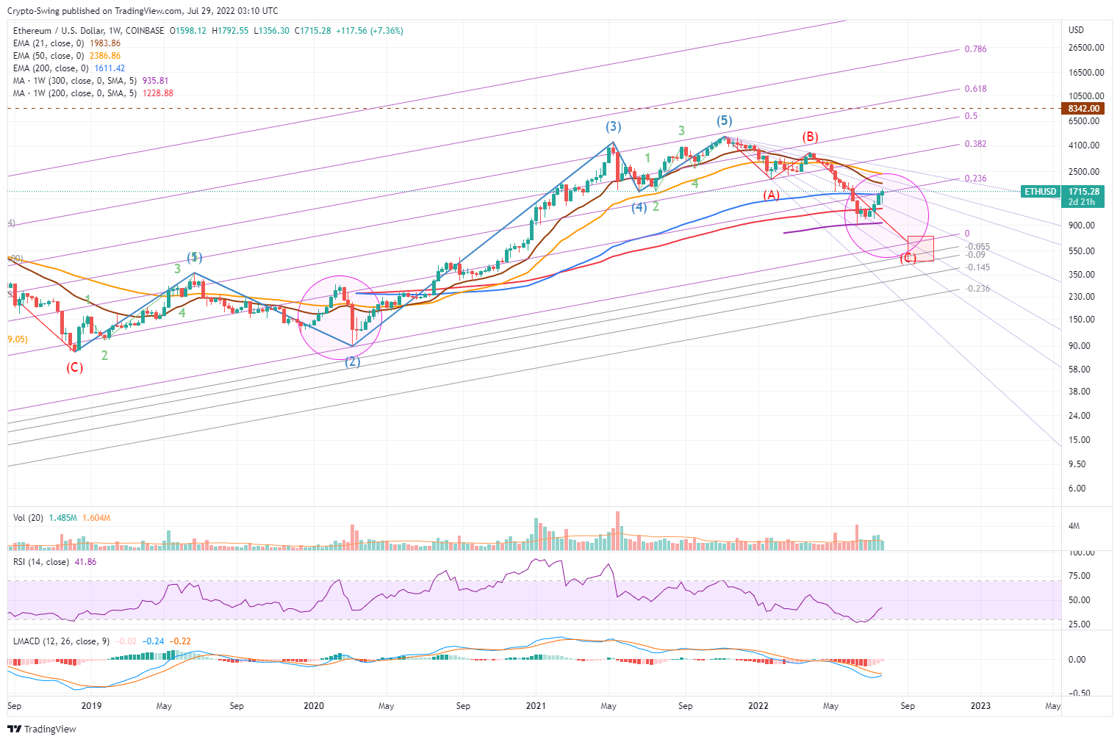1120x742 pixels.
Task: Click the 0.5 Fibonacci level label
Action: (971, 116)
